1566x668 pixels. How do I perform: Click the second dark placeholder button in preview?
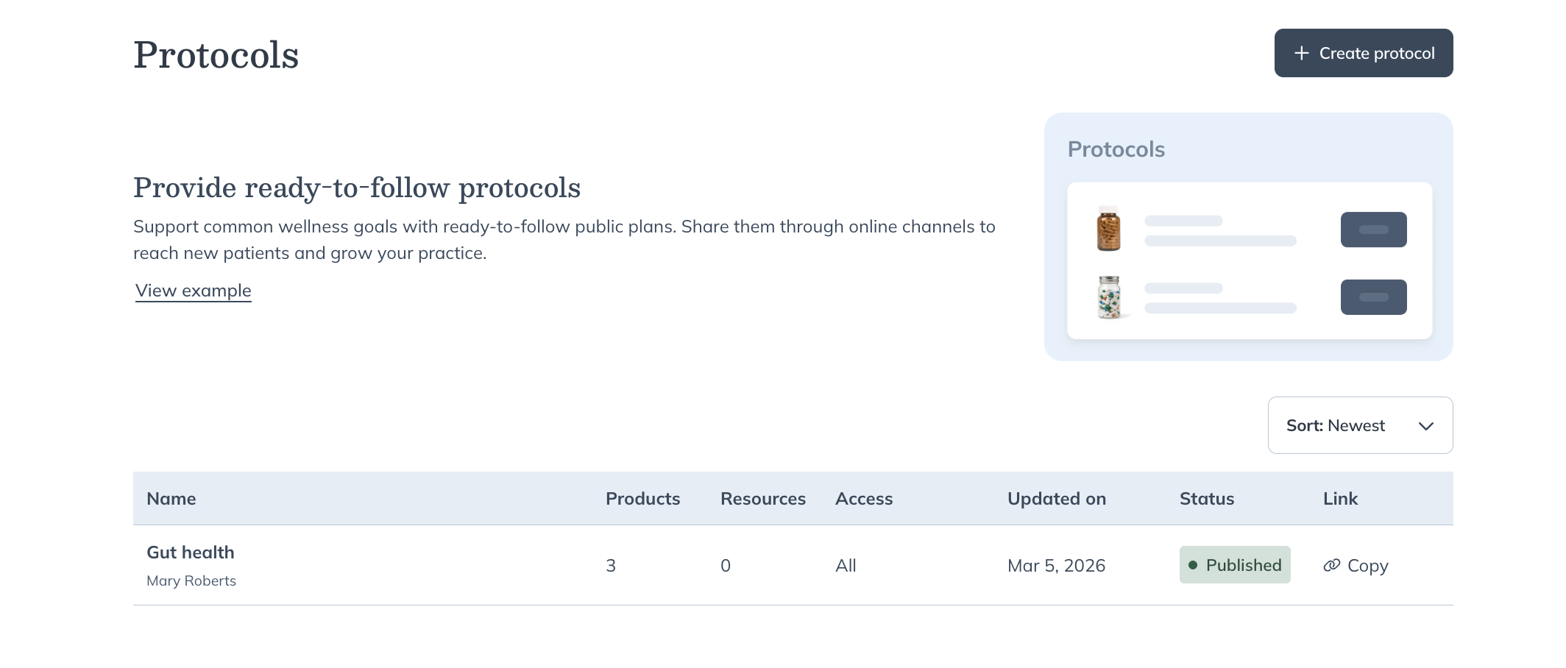click(x=1373, y=297)
